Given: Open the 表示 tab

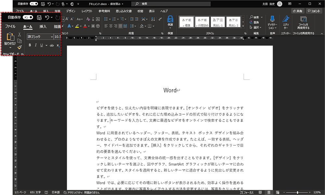Looking at the screenshot, I should (152, 11).
